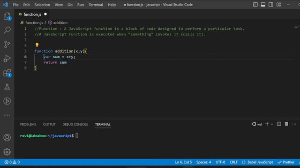
Task: Open the Edit menu
Action: (26, 5)
